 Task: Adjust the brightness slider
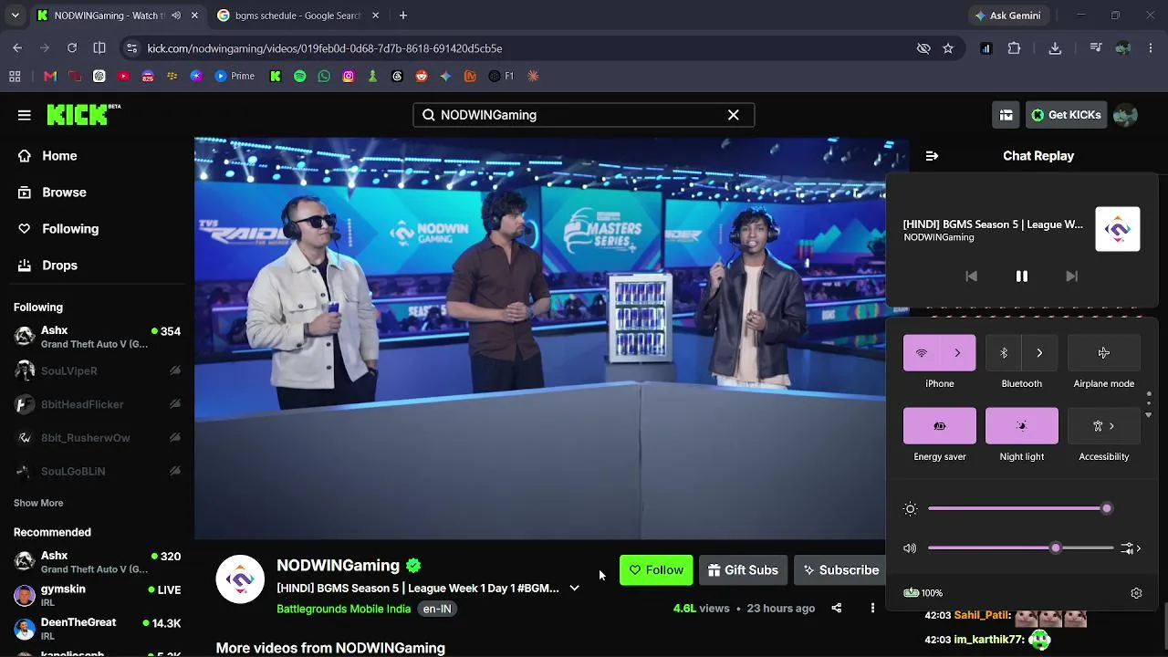coord(1019,508)
